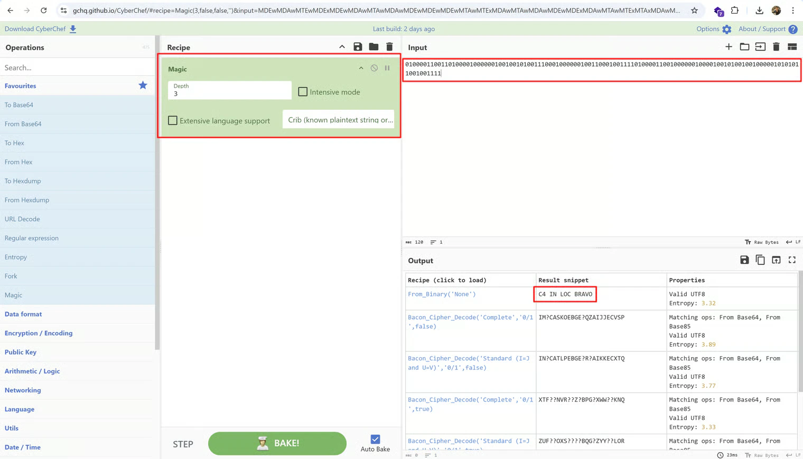Click the operations list scrollbar
803x459 pixels.
click(x=157, y=193)
